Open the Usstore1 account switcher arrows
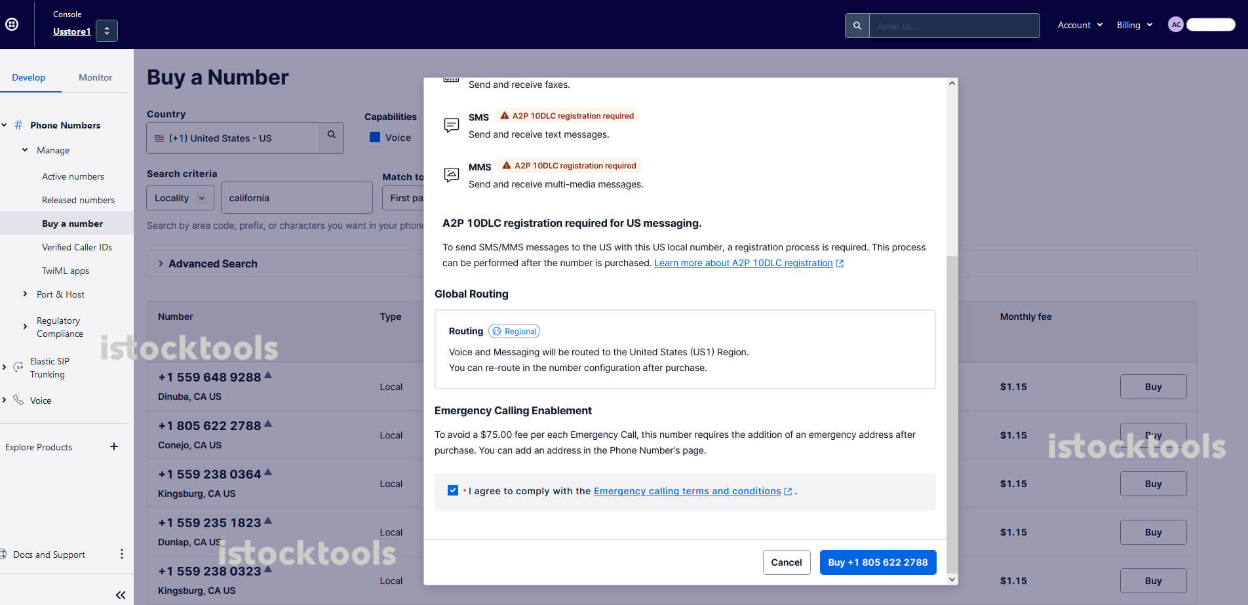This screenshot has height=605, width=1248. click(x=107, y=31)
